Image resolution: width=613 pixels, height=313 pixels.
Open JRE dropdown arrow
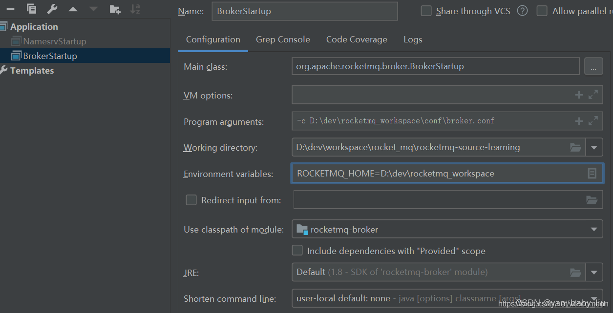pyautogui.click(x=594, y=273)
